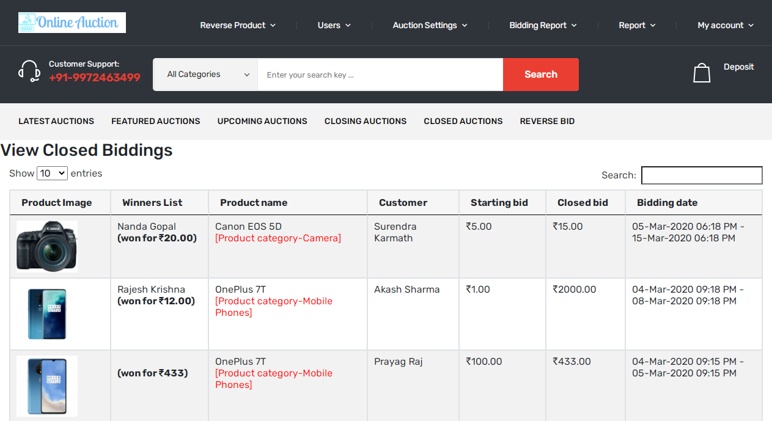Open the REVERSE BID section
This screenshot has height=421, width=772.
coord(547,121)
